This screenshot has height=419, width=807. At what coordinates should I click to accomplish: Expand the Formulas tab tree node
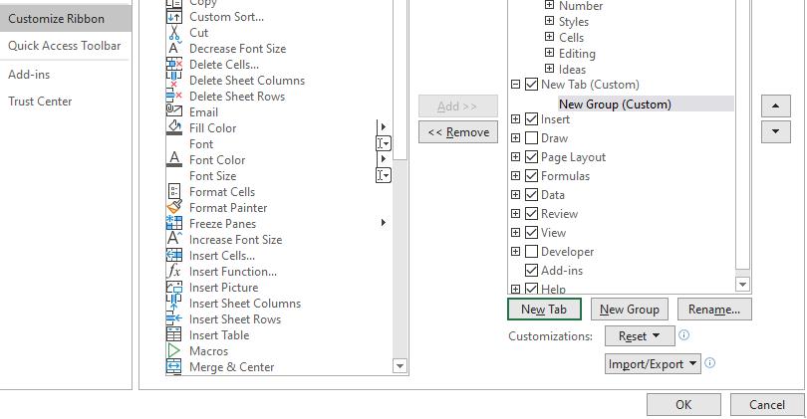coord(515,176)
